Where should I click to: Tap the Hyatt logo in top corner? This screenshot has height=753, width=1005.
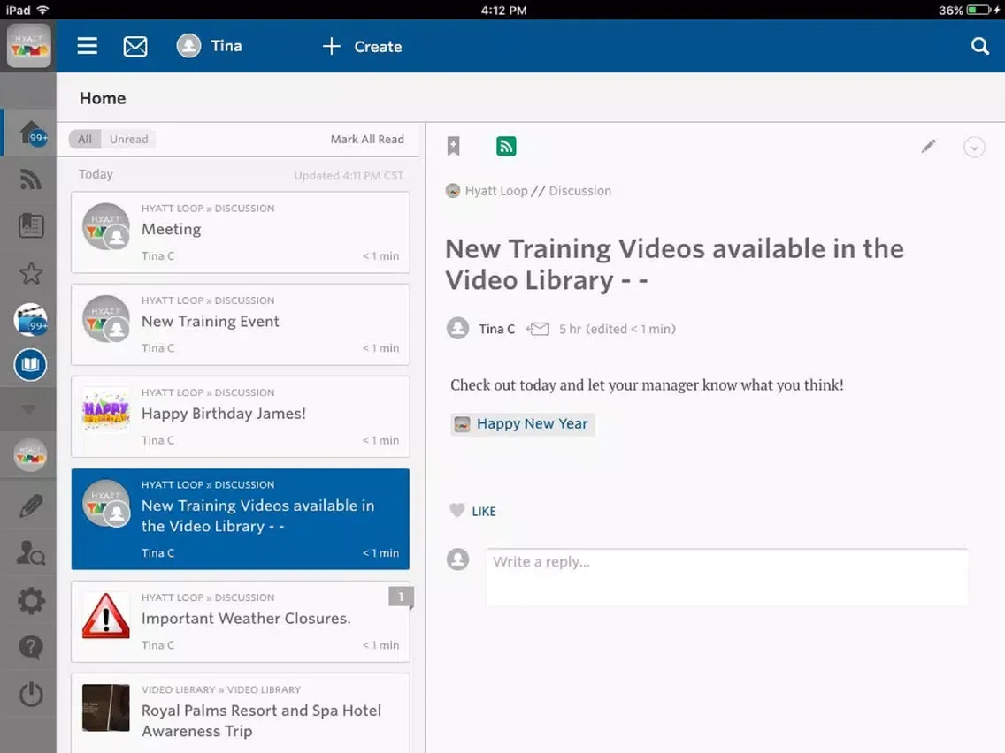[x=28, y=46]
